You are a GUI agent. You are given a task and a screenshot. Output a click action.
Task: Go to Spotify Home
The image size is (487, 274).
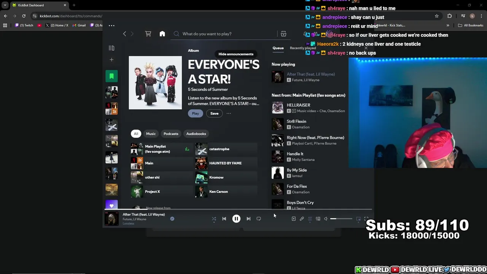162,34
